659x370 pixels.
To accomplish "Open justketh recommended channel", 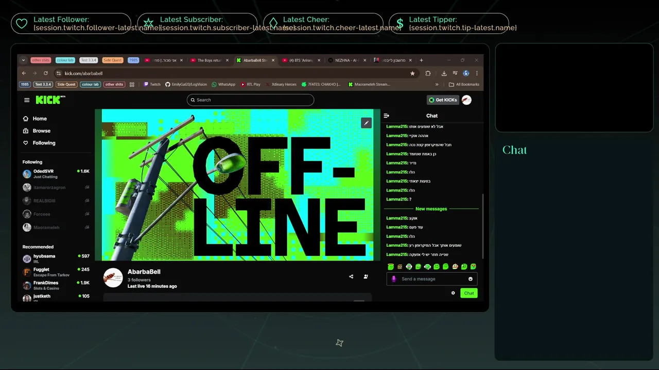I will [x=56, y=298].
